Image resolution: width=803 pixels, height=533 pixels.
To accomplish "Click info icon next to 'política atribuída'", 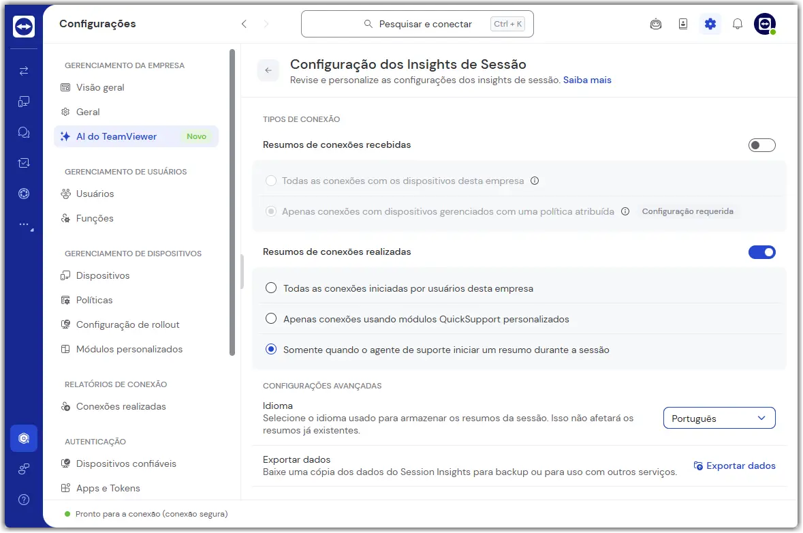I will click(625, 211).
